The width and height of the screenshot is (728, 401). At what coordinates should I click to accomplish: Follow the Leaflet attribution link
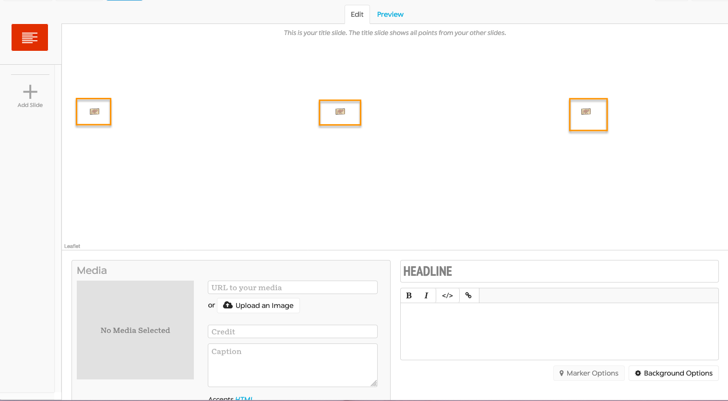(72, 246)
